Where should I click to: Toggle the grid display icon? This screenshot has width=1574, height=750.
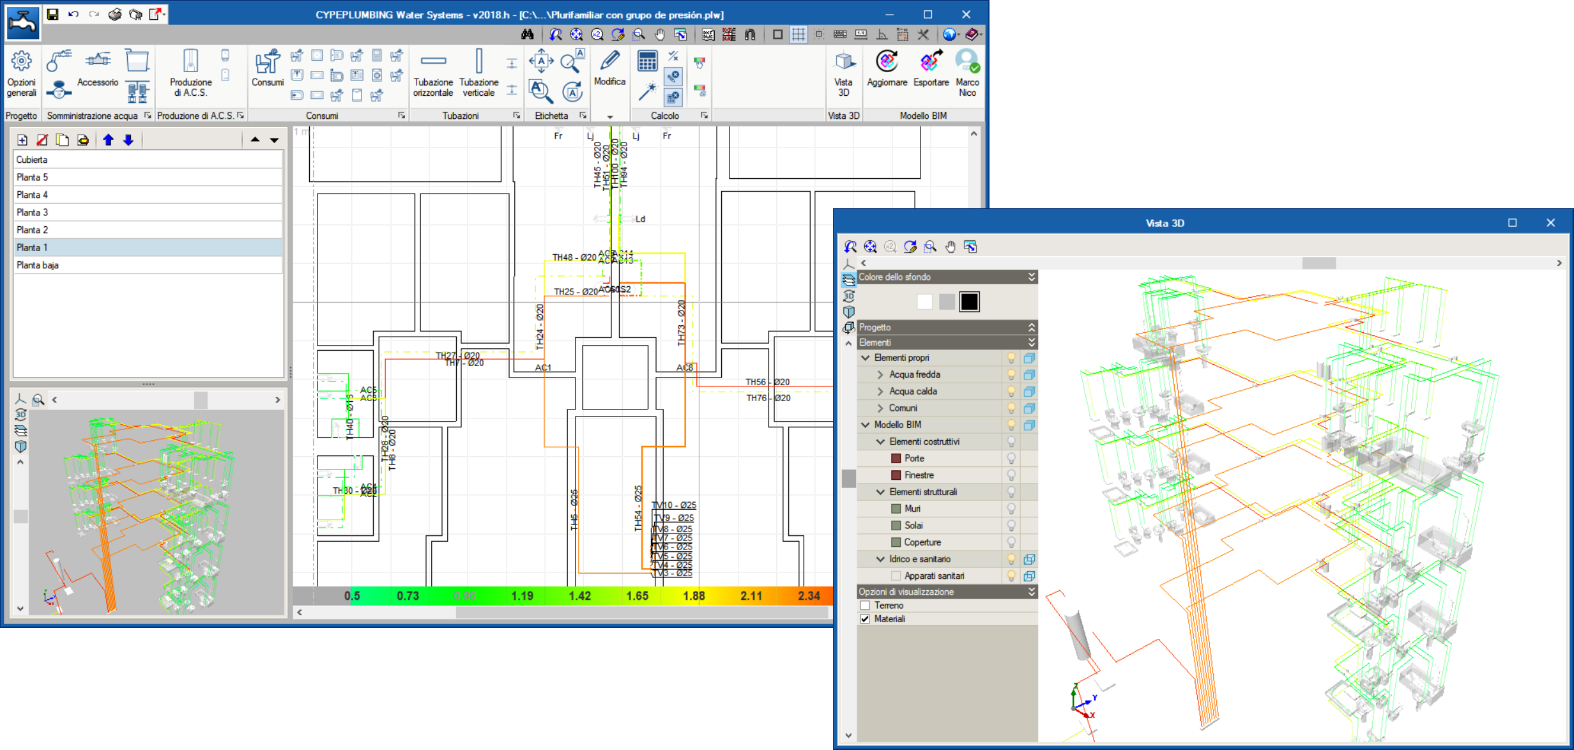pyautogui.click(x=798, y=34)
